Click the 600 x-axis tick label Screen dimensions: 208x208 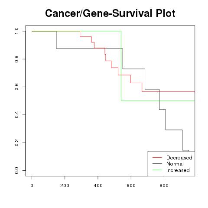click(131, 185)
